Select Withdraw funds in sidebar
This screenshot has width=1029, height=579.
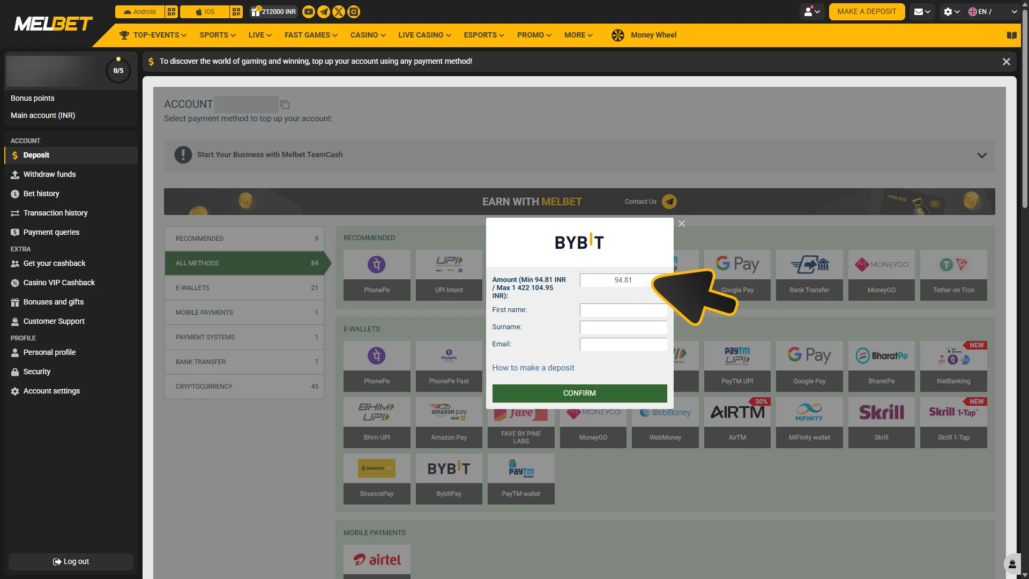tap(71, 175)
